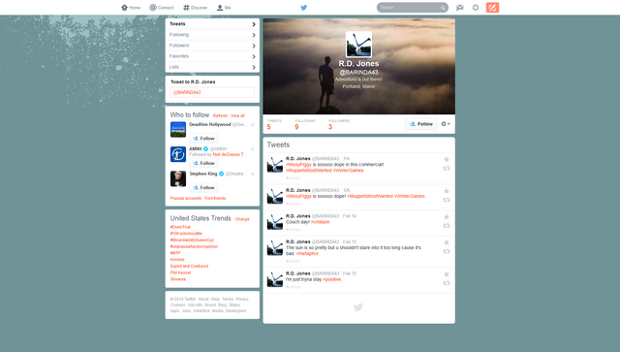Click the search magnifier icon
620x352 pixels.
[x=443, y=8]
